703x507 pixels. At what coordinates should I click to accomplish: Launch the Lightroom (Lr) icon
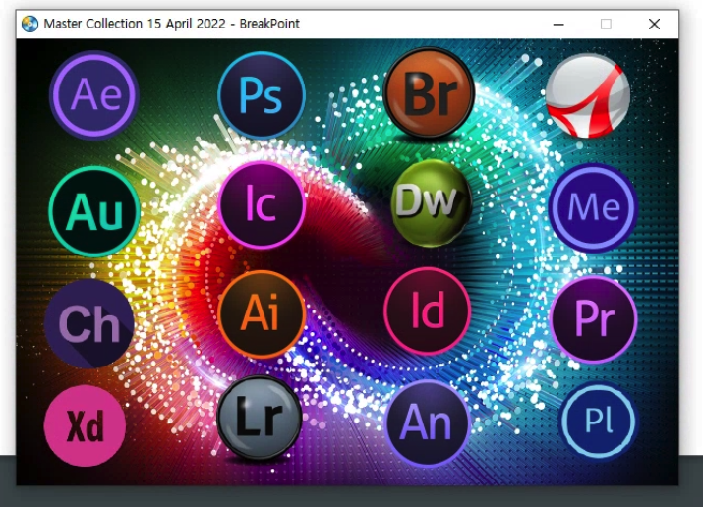click(x=260, y=418)
